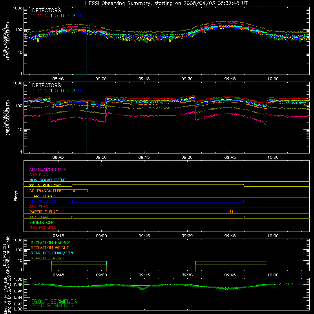The image size is (314, 314).
Task: Click detector number 5 in front segments legend
Action: coord(57,16)
